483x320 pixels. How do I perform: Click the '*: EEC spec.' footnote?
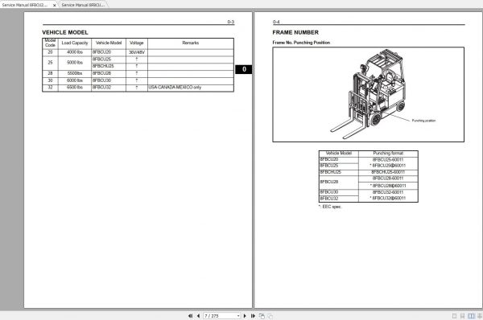pyautogui.click(x=330, y=207)
